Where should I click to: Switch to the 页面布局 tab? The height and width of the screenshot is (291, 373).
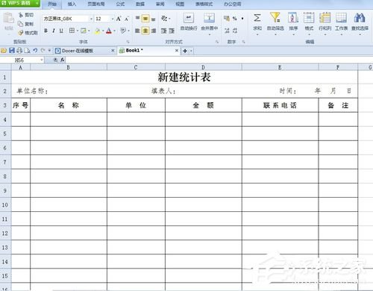pyautogui.click(x=96, y=4)
